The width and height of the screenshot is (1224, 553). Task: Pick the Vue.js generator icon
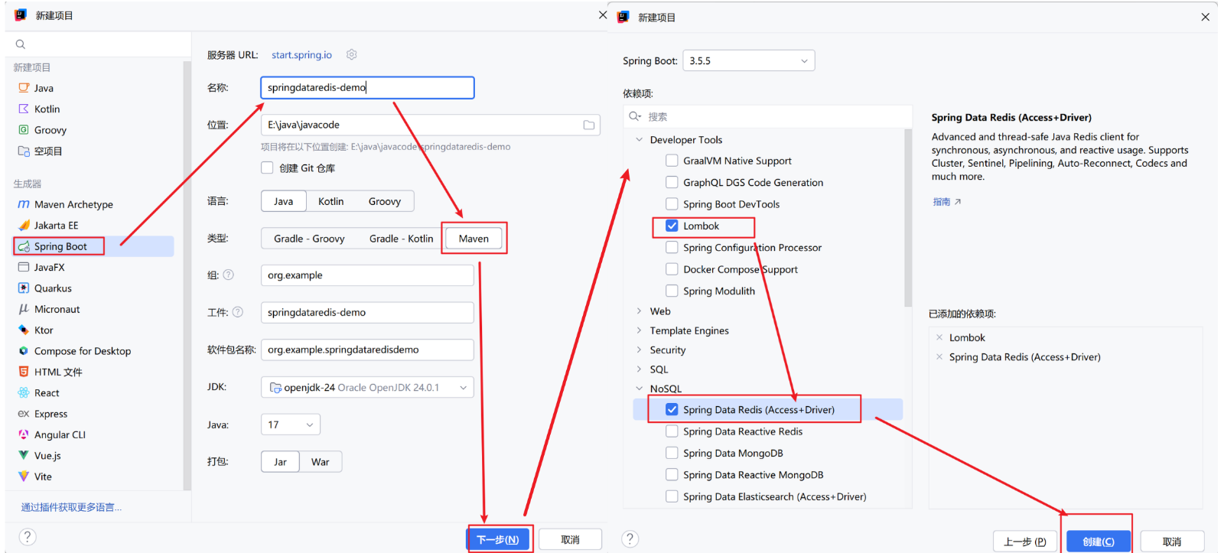(x=24, y=455)
